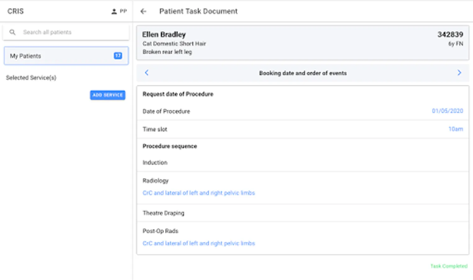Change the Date of Procedure value 01/05/2020
This screenshot has height=280, width=473.
coord(447,111)
